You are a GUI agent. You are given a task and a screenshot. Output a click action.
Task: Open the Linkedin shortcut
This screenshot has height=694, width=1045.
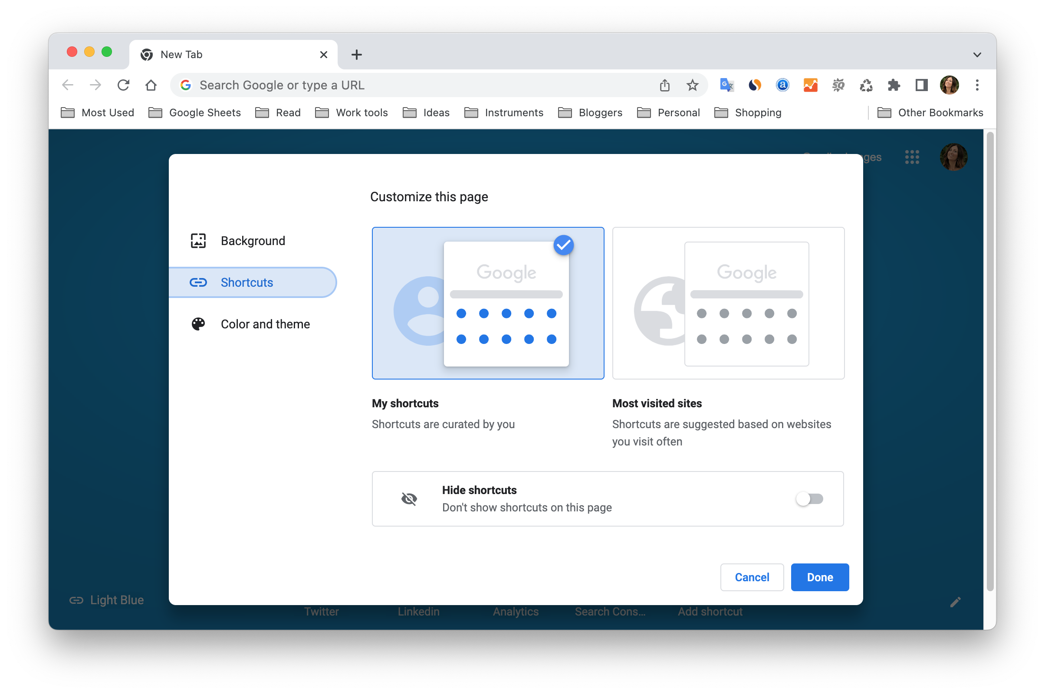click(418, 612)
